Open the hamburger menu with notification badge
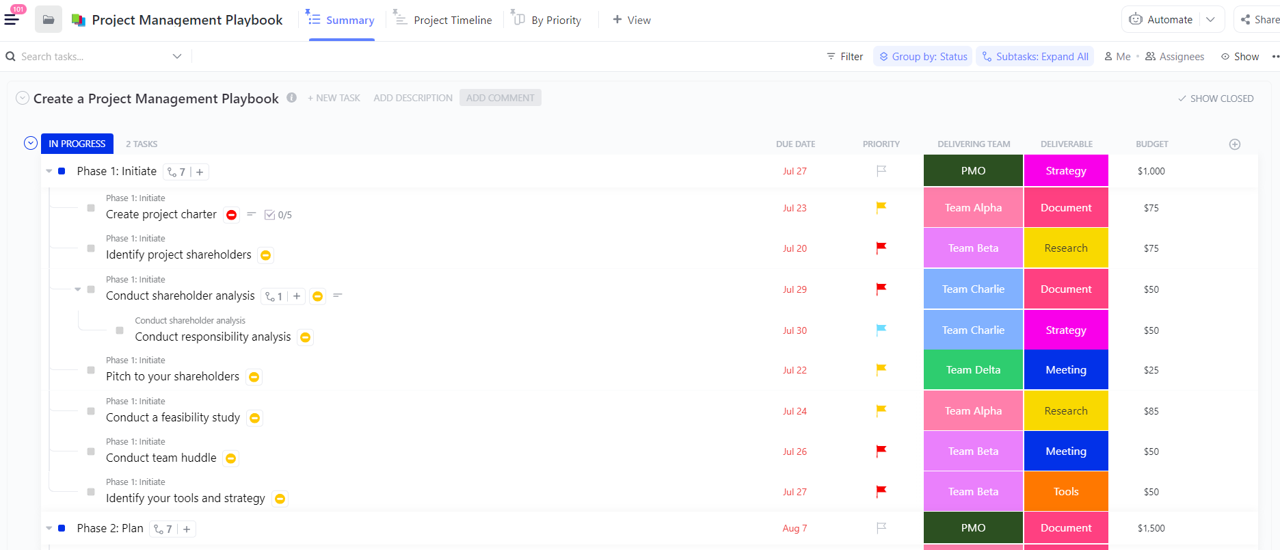The height and width of the screenshot is (550, 1280). coord(12,19)
